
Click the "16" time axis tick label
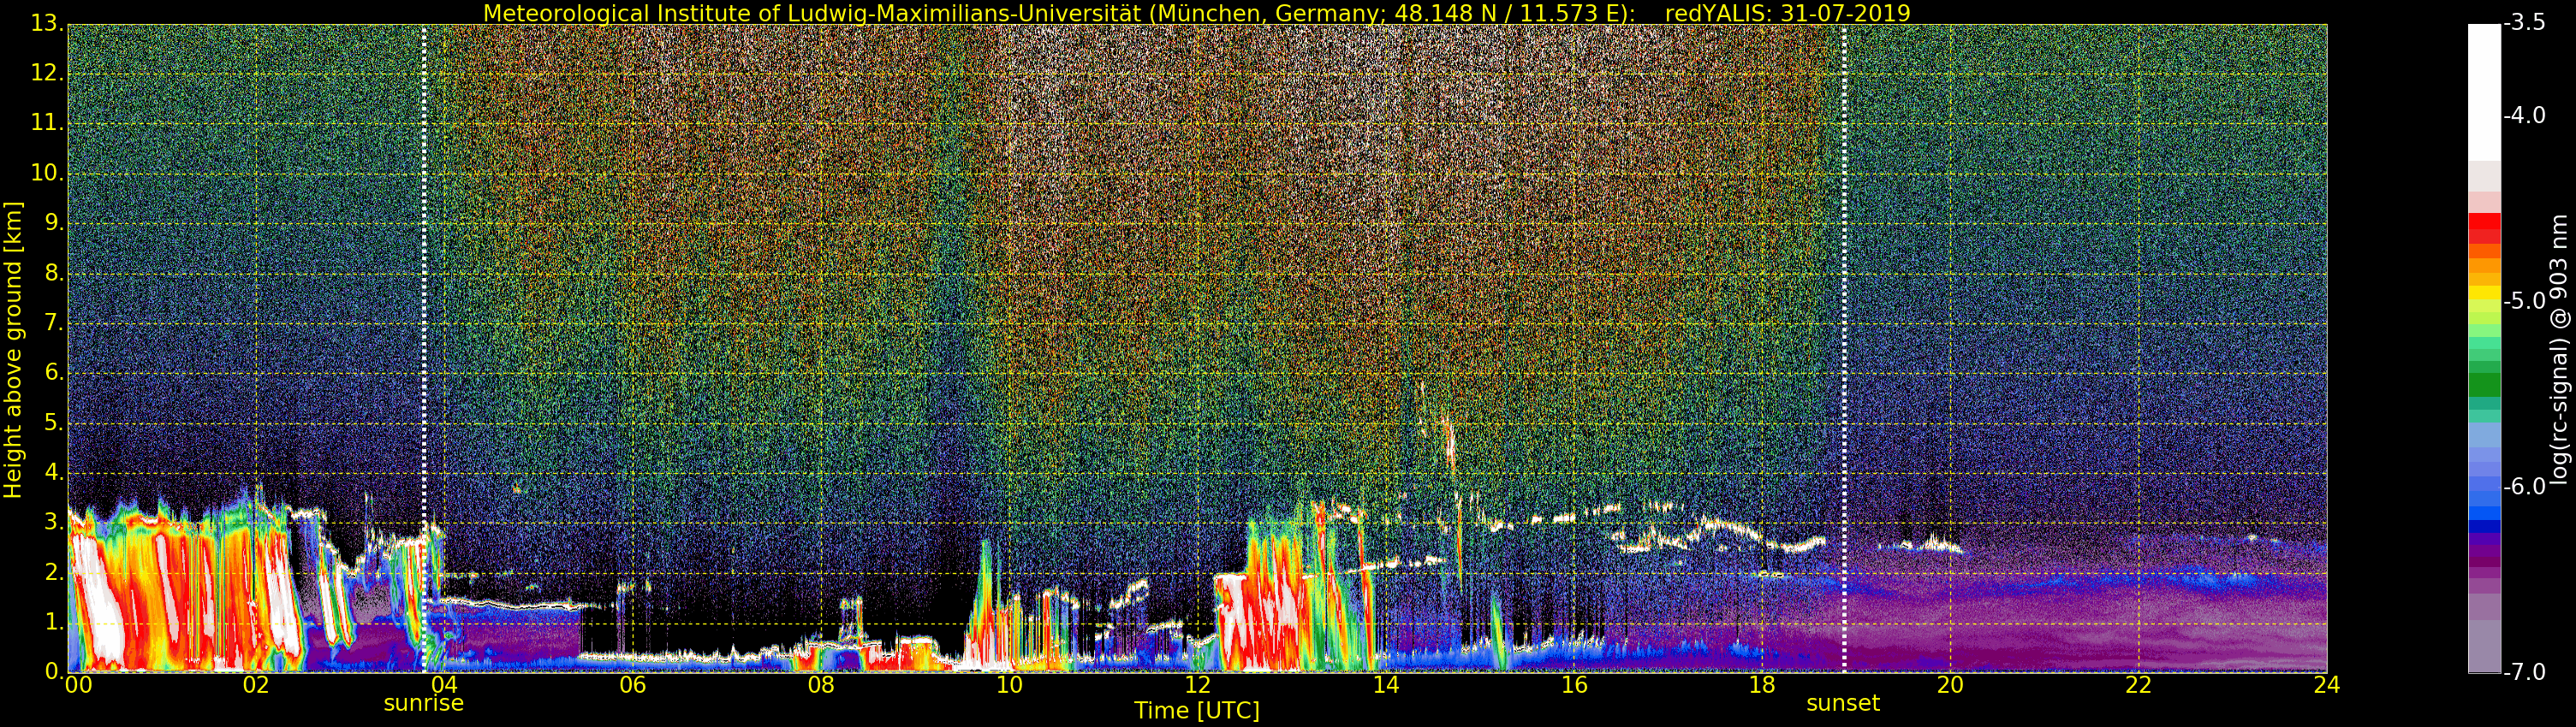(1574, 685)
